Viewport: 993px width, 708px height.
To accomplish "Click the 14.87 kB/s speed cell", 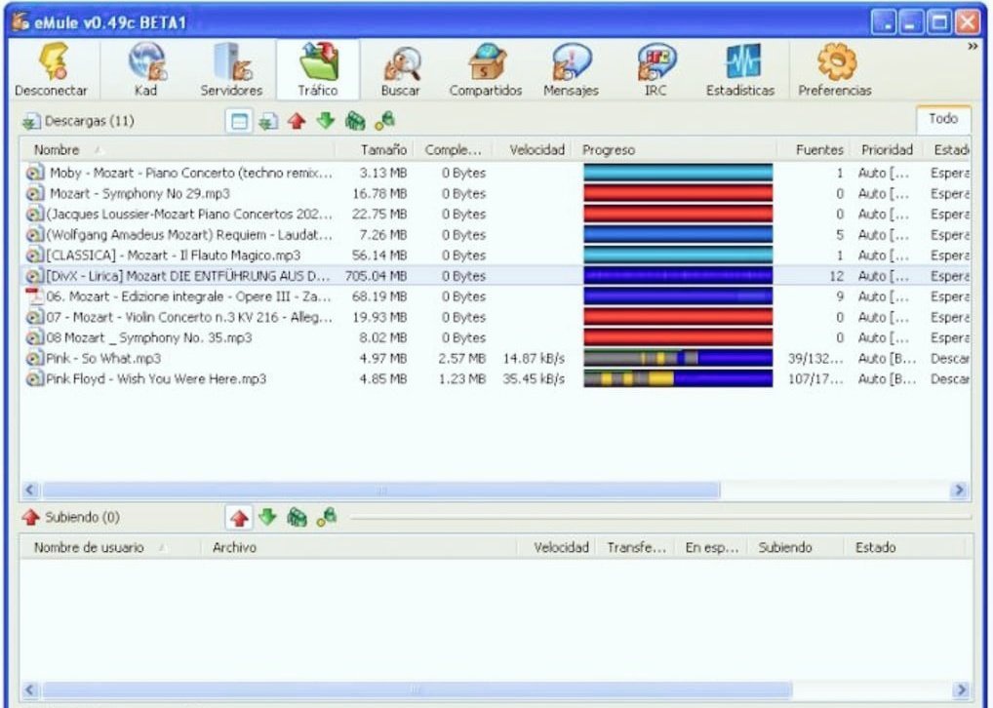I will [534, 359].
